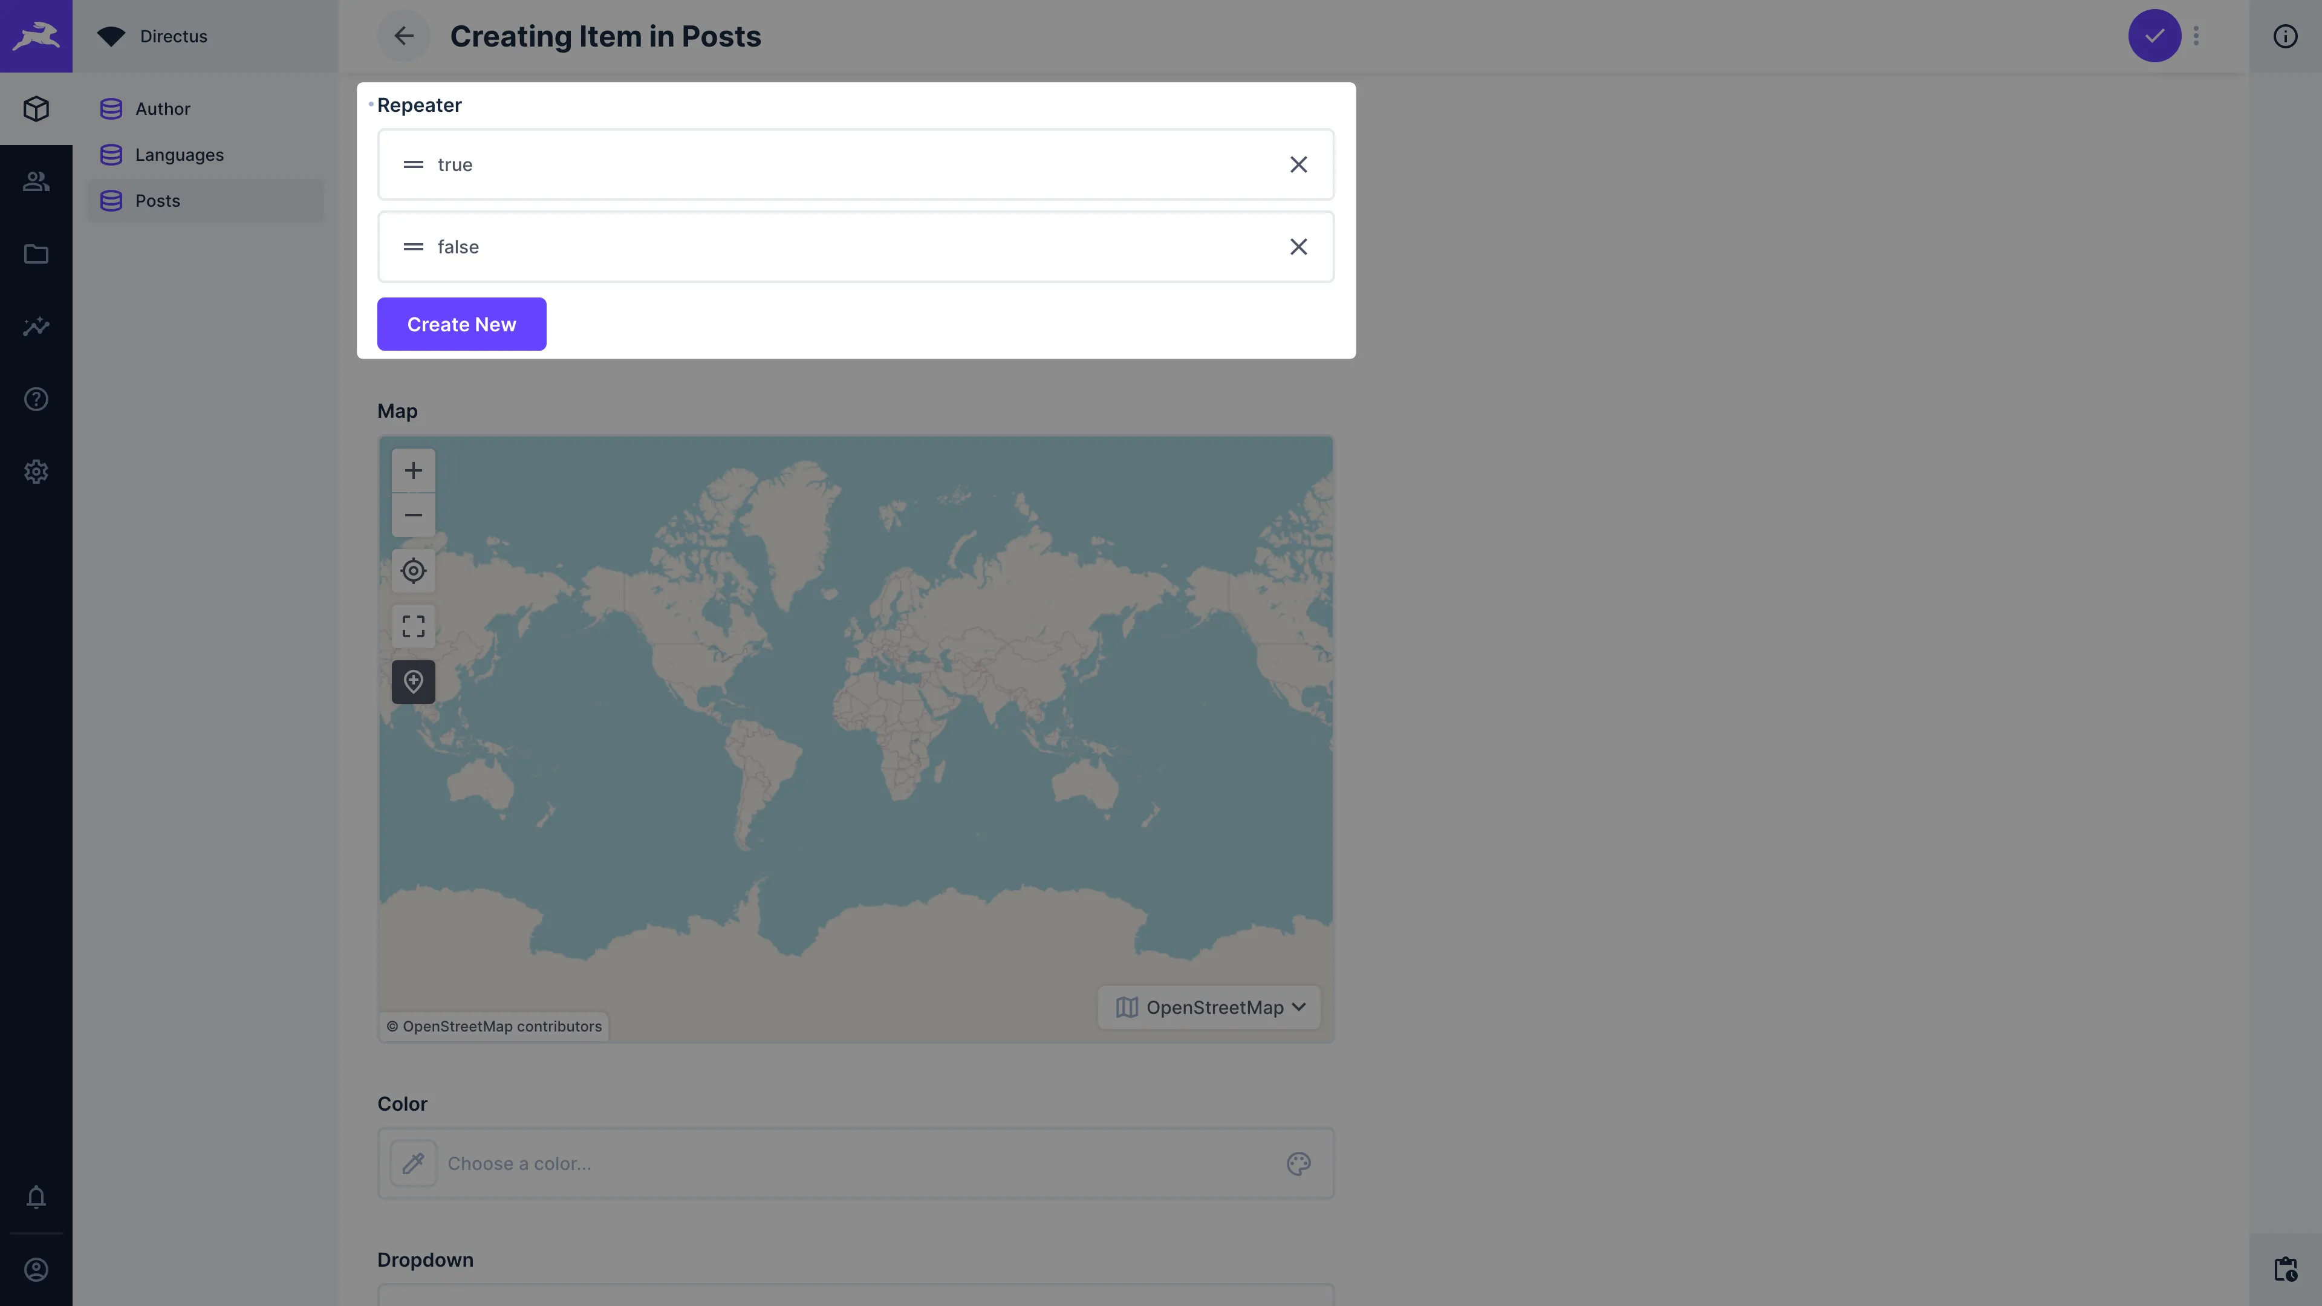Select the add marker map tool
Viewport: 2322px width, 1306px height.
pyautogui.click(x=413, y=681)
